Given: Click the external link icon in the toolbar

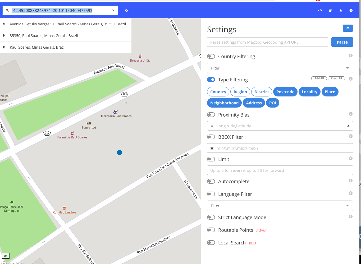Looking at the screenshot, I should pos(330,10).
